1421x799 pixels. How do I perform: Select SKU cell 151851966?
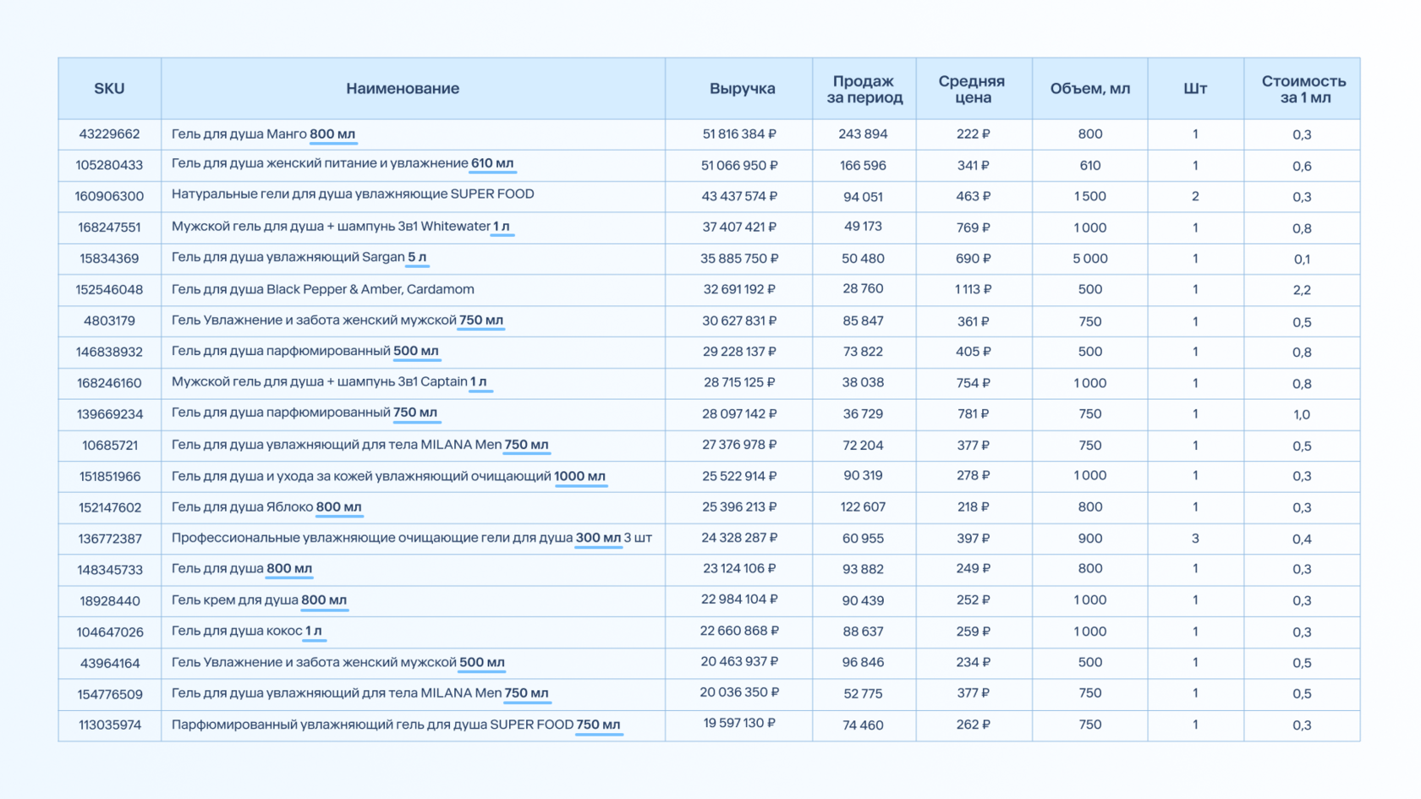(x=109, y=477)
